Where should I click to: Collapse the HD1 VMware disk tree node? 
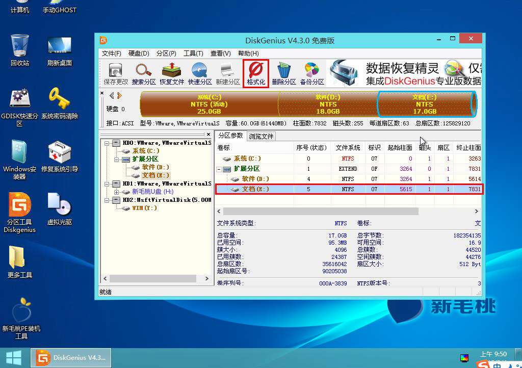(x=107, y=184)
